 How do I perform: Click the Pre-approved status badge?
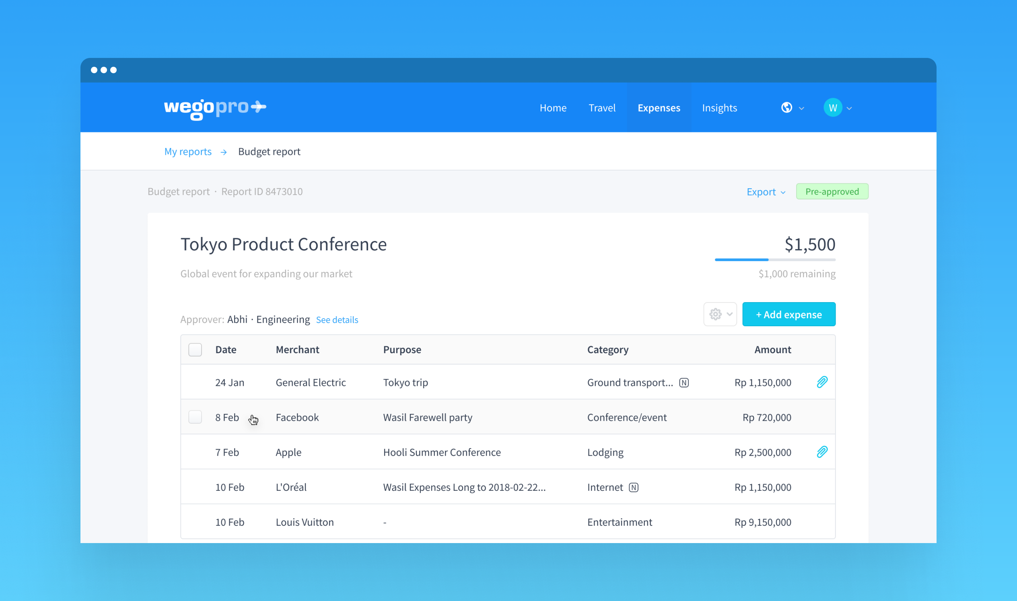point(832,191)
